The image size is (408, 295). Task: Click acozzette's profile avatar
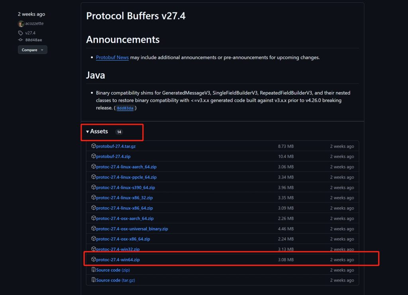point(21,24)
